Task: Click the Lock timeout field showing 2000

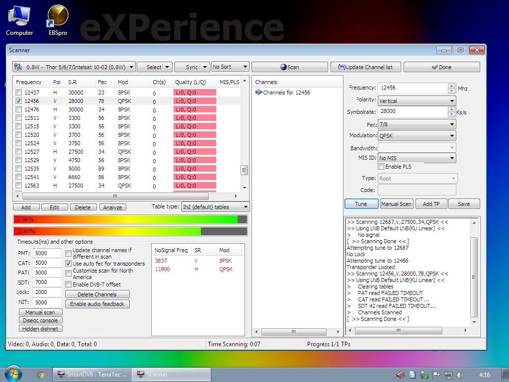Action: [47, 291]
